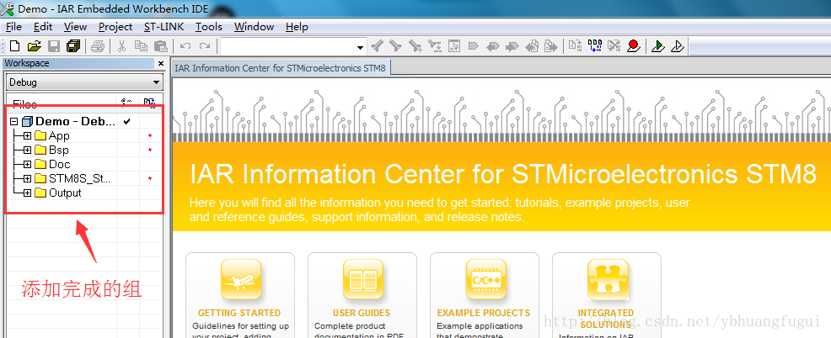Click the Find toolbar icon
The height and width of the screenshot is (338, 831).
(415, 46)
